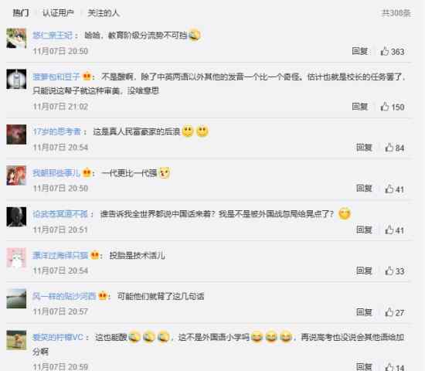This screenshot has width=425, height=371.
Task: Reply to the comment posted at 21:02
Action: [359, 107]
